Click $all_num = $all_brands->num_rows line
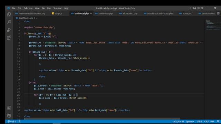 [54, 89]
